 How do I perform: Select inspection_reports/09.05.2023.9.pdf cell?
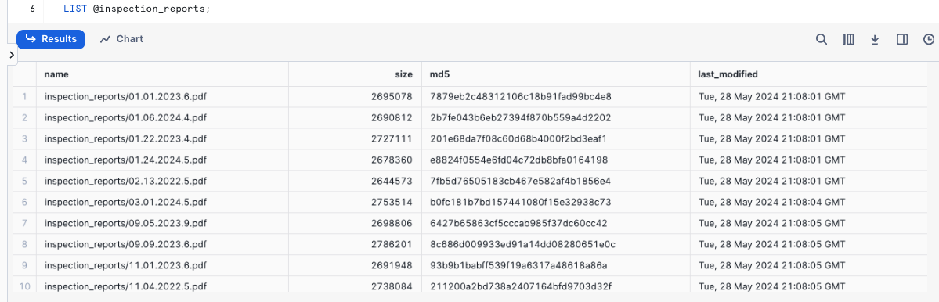(x=162, y=223)
